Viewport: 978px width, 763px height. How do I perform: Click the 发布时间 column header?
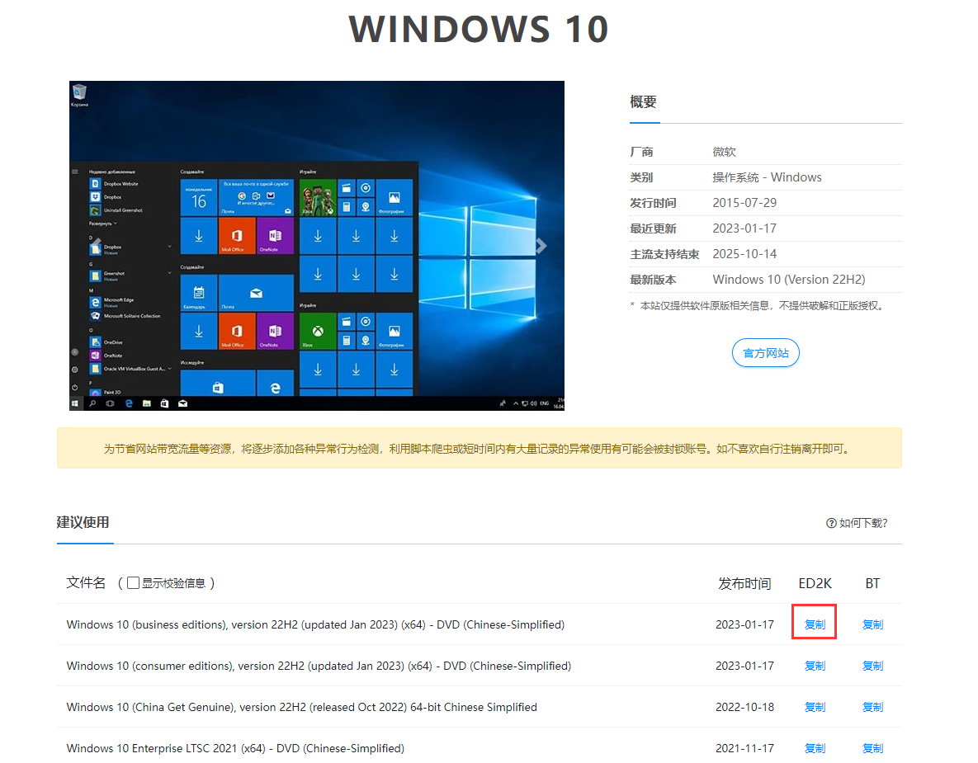[x=744, y=583]
